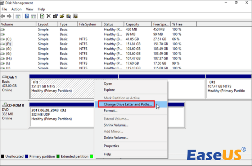Open Properties from the context menu
This screenshot has width=252, height=166.
pos(111,146)
